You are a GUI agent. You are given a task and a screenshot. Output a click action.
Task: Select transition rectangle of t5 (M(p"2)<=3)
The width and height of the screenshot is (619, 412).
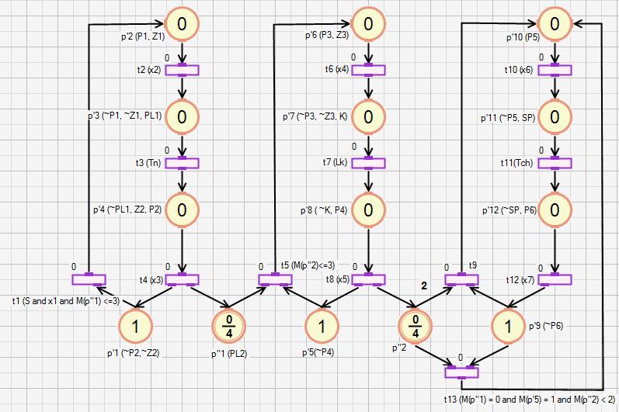coord(275,279)
